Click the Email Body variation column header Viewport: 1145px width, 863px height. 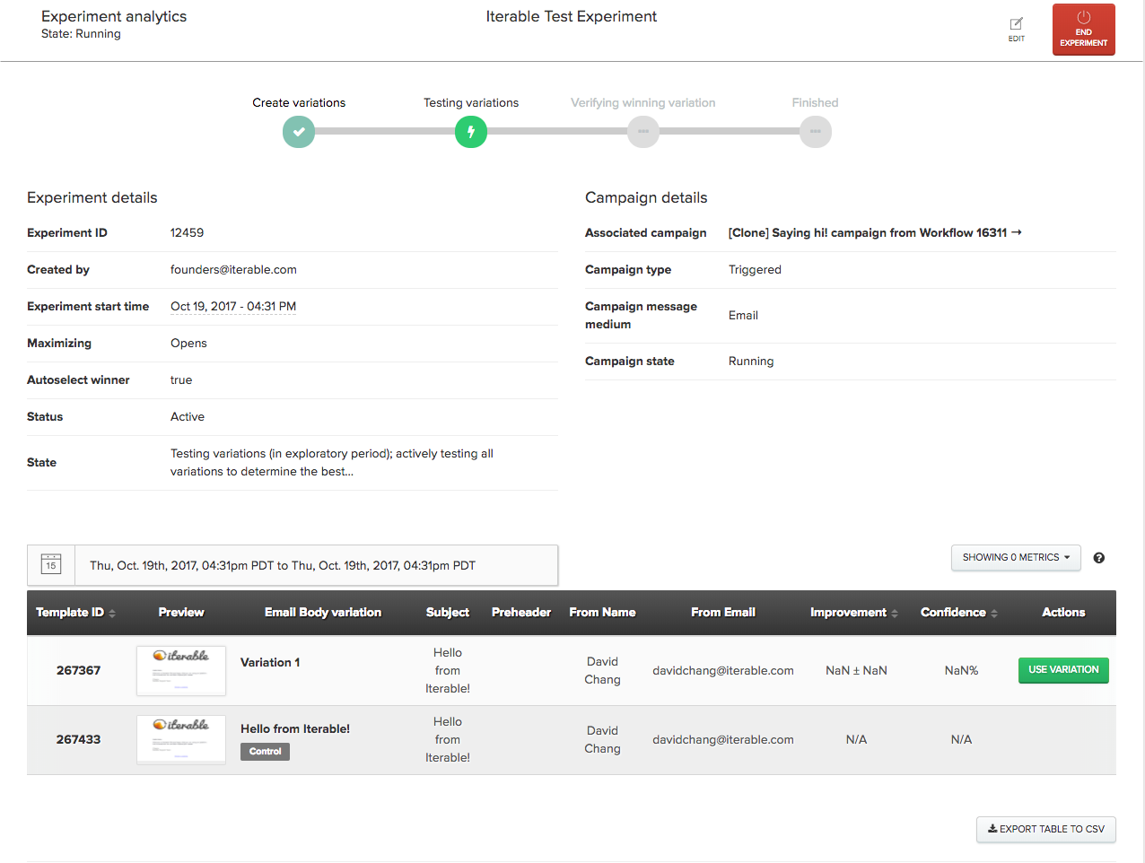[323, 613]
